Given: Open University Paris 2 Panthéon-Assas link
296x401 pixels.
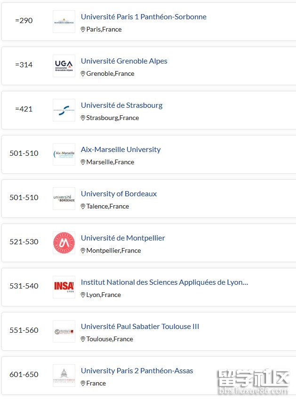Looking at the screenshot, I should coord(137,370).
